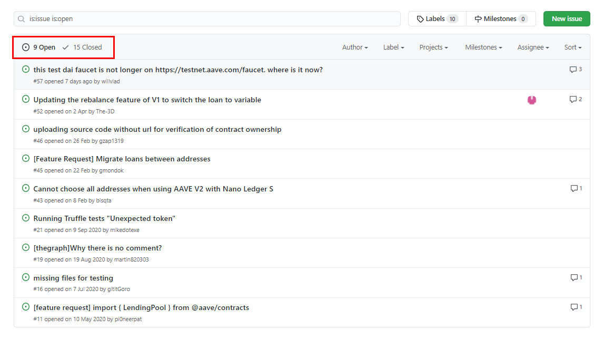
Task: Expand the Projects filter dropdown
Action: 434,47
